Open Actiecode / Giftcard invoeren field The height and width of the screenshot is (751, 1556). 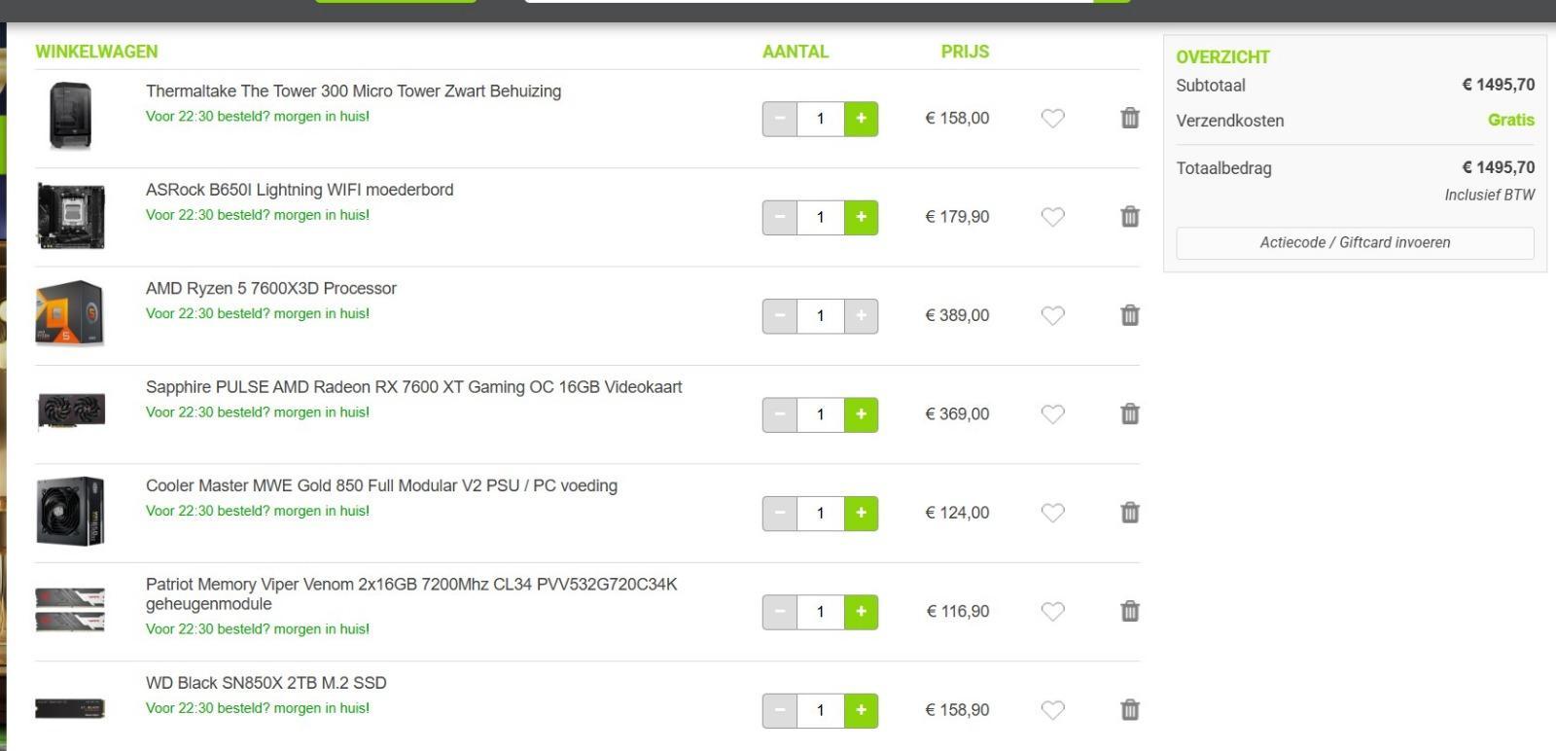[x=1355, y=243]
